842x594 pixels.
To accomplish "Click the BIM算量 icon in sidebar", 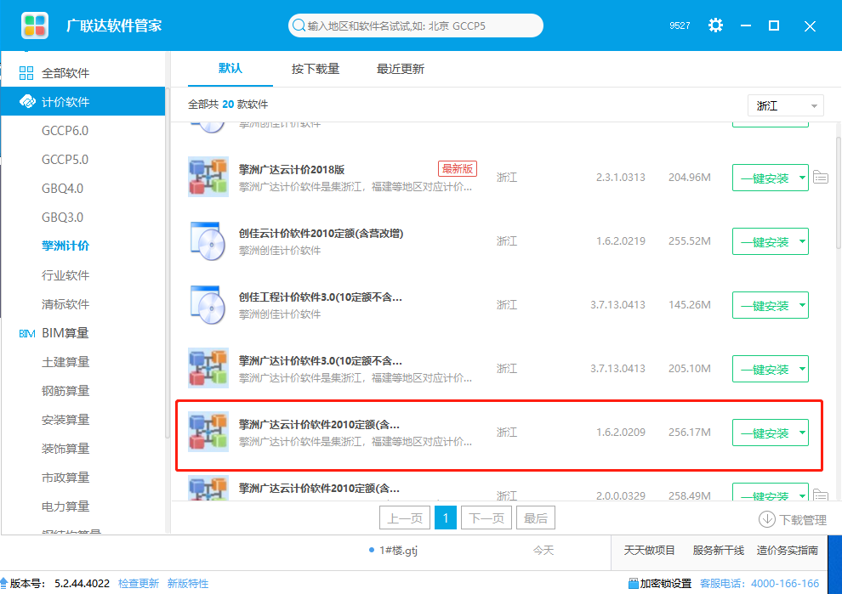I will click(x=27, y=333).
